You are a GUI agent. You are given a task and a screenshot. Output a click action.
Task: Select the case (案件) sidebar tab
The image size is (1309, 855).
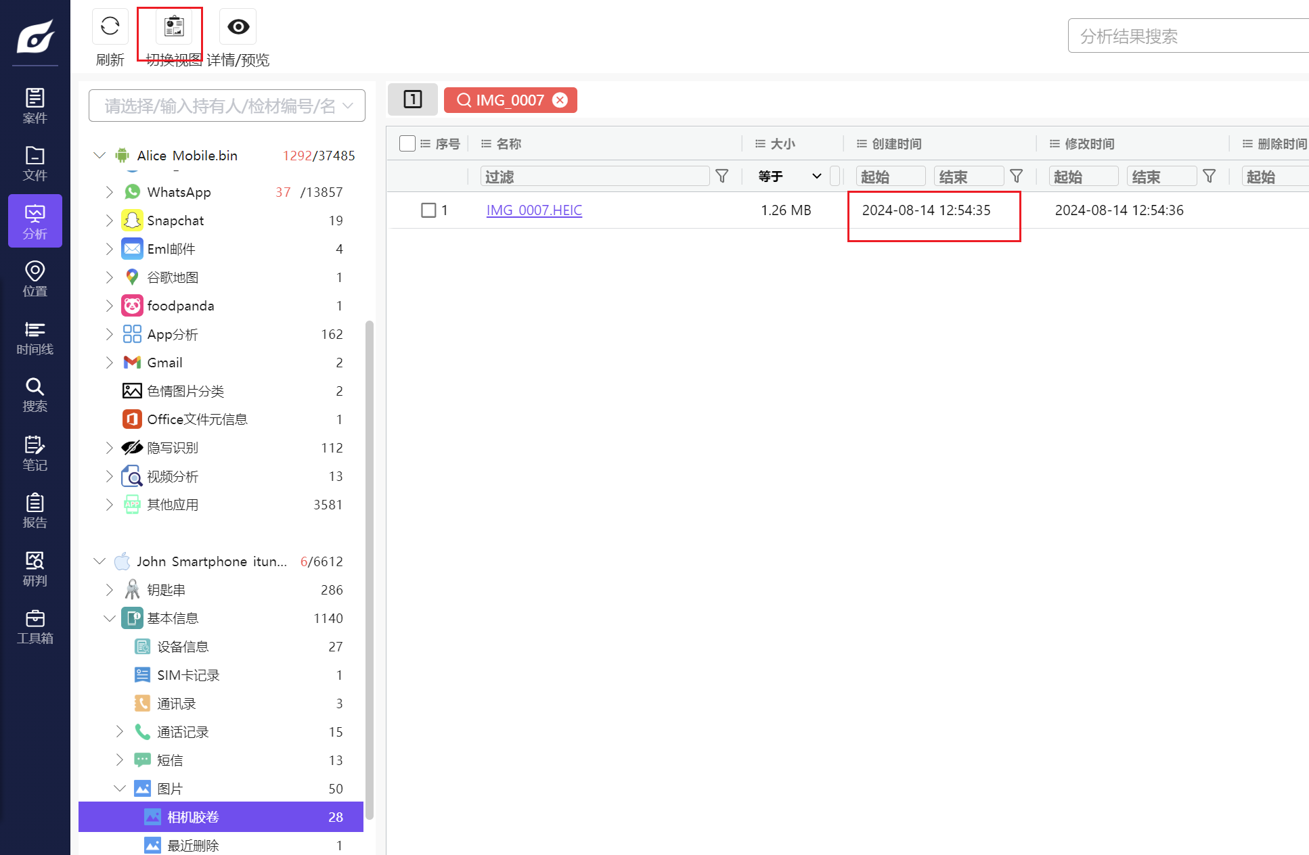[x=35, y=106]
